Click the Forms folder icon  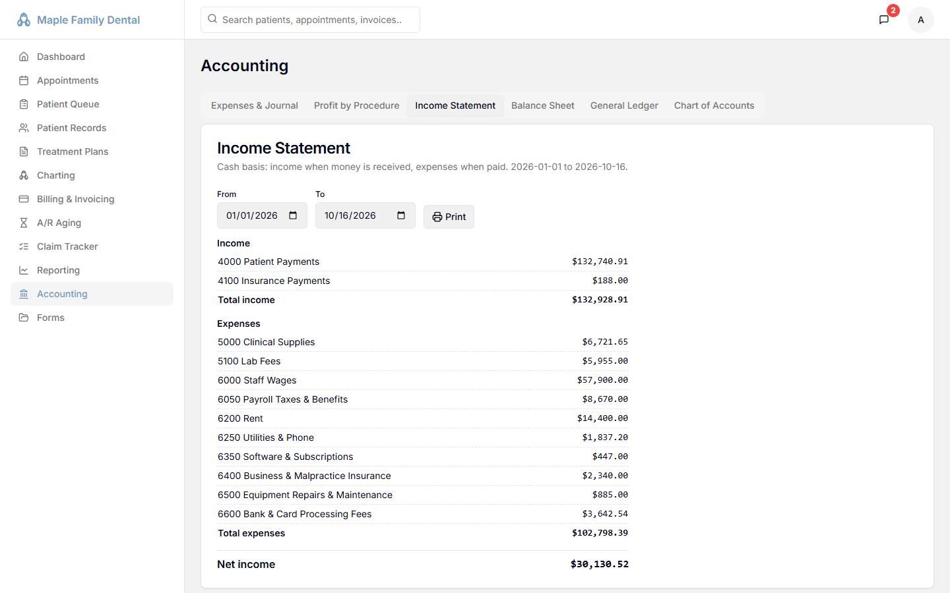24,318
